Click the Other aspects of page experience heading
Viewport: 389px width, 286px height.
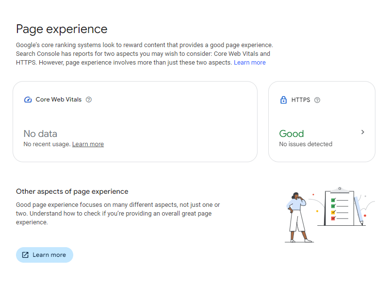(72, 191)
